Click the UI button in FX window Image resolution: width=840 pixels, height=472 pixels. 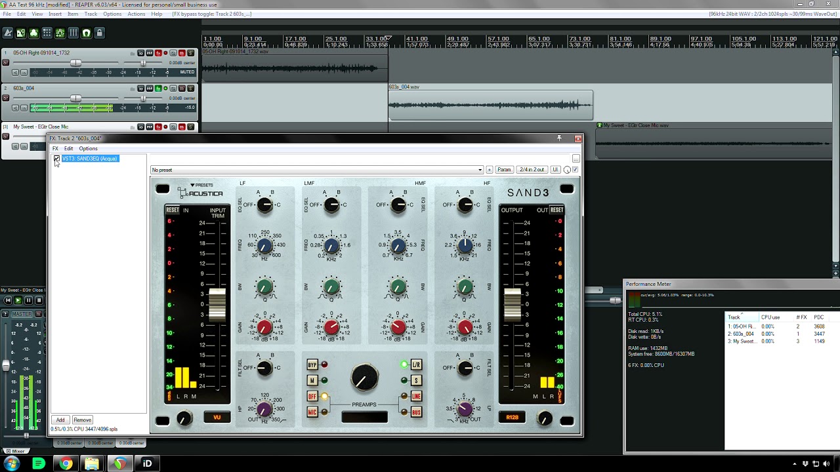coord(555,170)
